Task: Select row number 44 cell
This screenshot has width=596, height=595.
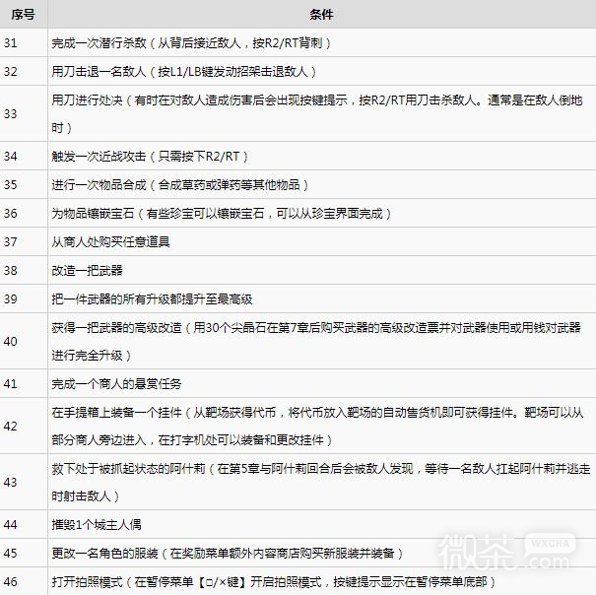Action: point(24,525)
